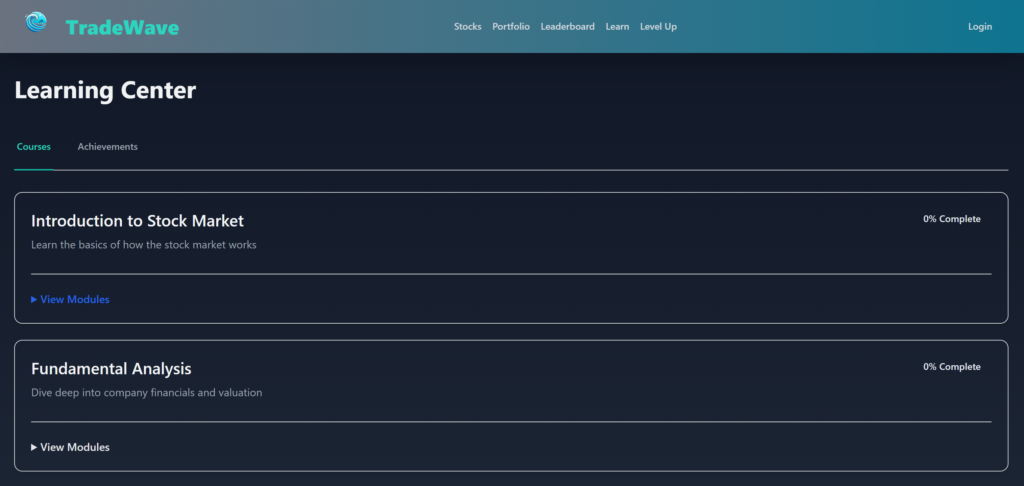Open the Level Up page
This screenshot has height=486, width=1024.
pos(658,27)
